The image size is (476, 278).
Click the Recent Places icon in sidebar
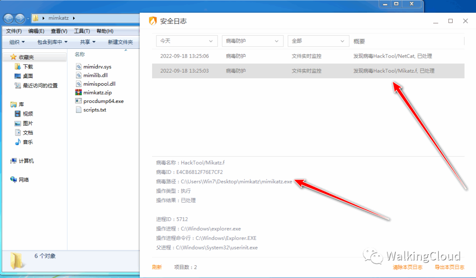[18, 85]
